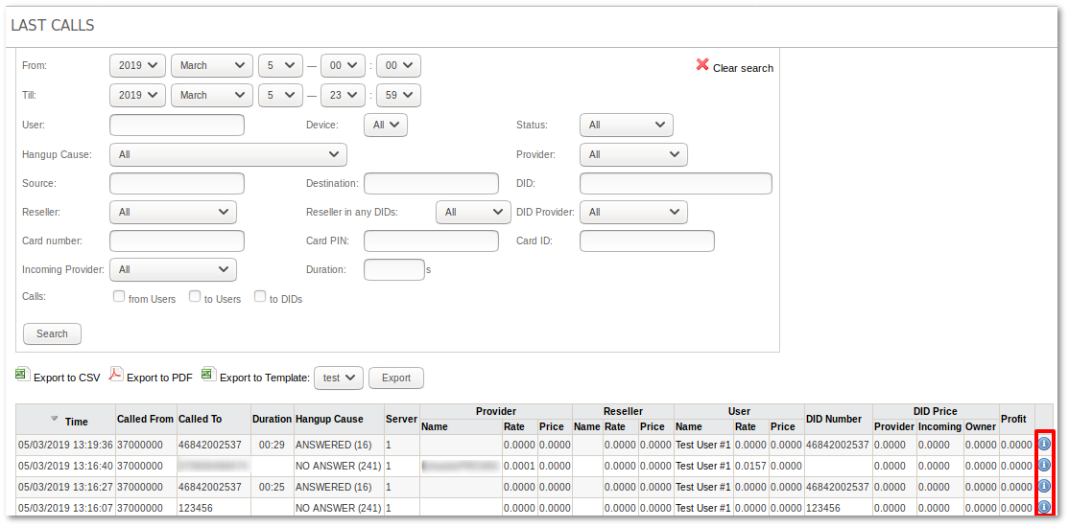1069x527 pixels.
Task: Open call info for the 13:19:36 call
Action: pyautogui.click(x=1044, y=445)
